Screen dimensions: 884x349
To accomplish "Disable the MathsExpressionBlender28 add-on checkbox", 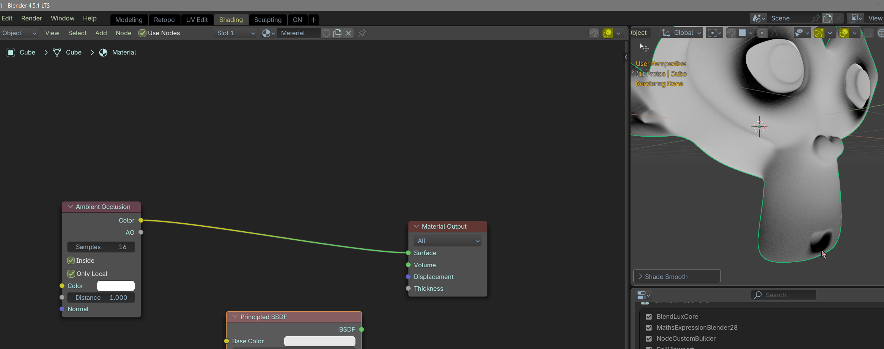I will click(x=649, y=328).
